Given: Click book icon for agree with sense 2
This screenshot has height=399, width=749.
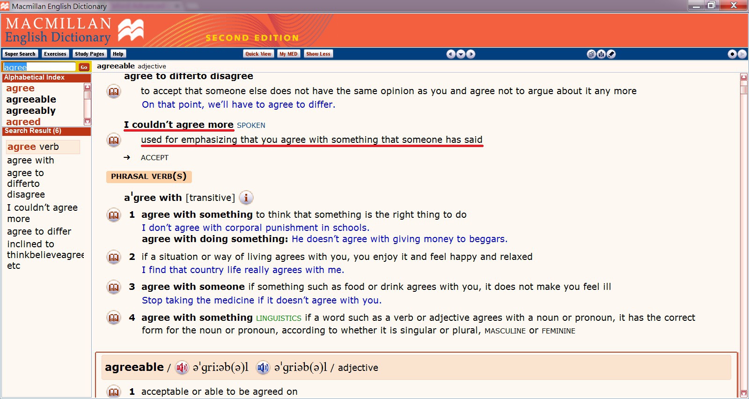Looking at the screenshot, I should [x=114, y=257].
